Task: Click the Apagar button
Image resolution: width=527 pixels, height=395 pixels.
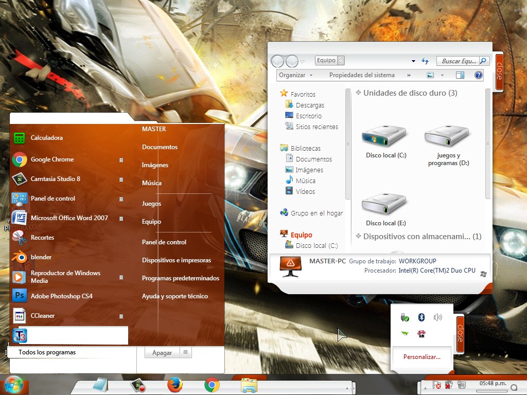Action: click(x=162, y=352)
